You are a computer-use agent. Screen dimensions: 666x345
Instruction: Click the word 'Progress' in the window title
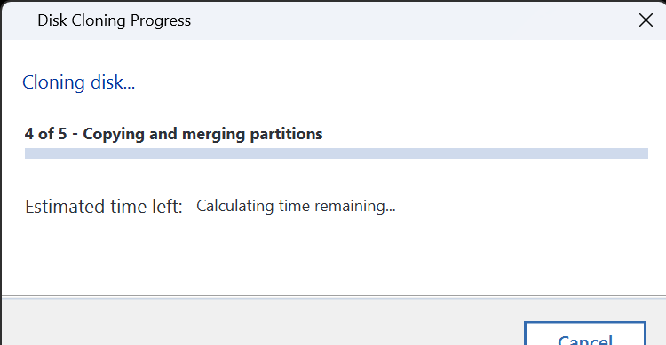click(x=161, y=21)
